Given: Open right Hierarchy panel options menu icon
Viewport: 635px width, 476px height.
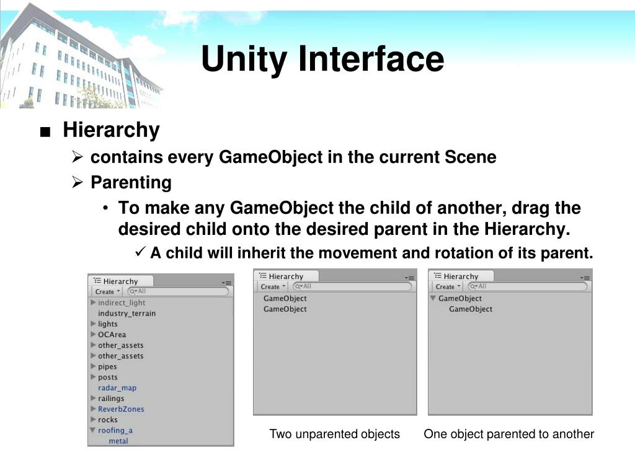Looking at the screenshot, I should coord(585,278).
